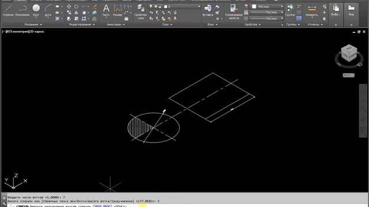Select the Дуга (arc) tool

(48, 10)
